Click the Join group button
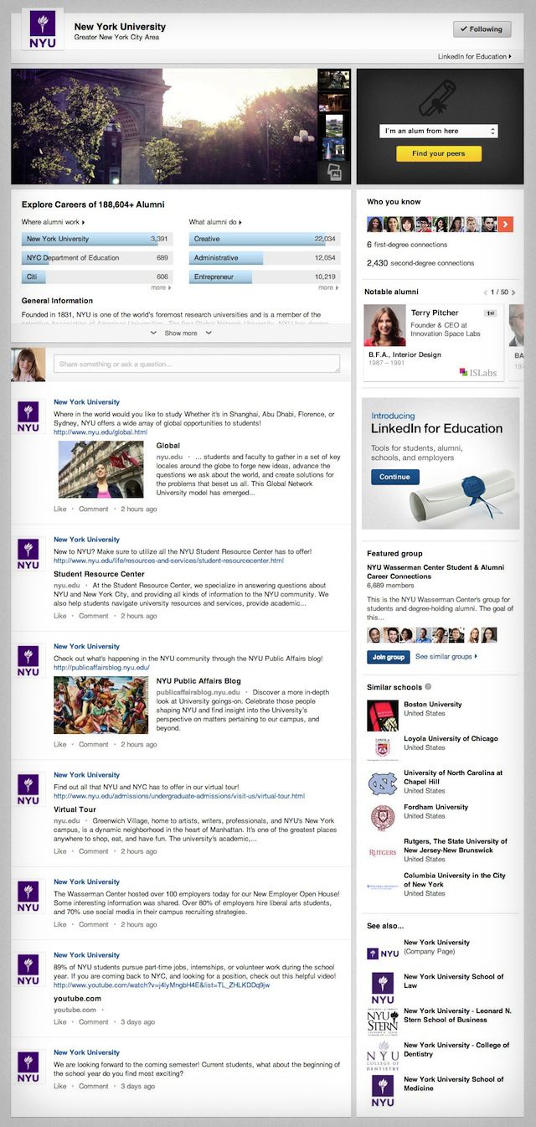The width and height of the screenshot is (536, 1127). 389,657
